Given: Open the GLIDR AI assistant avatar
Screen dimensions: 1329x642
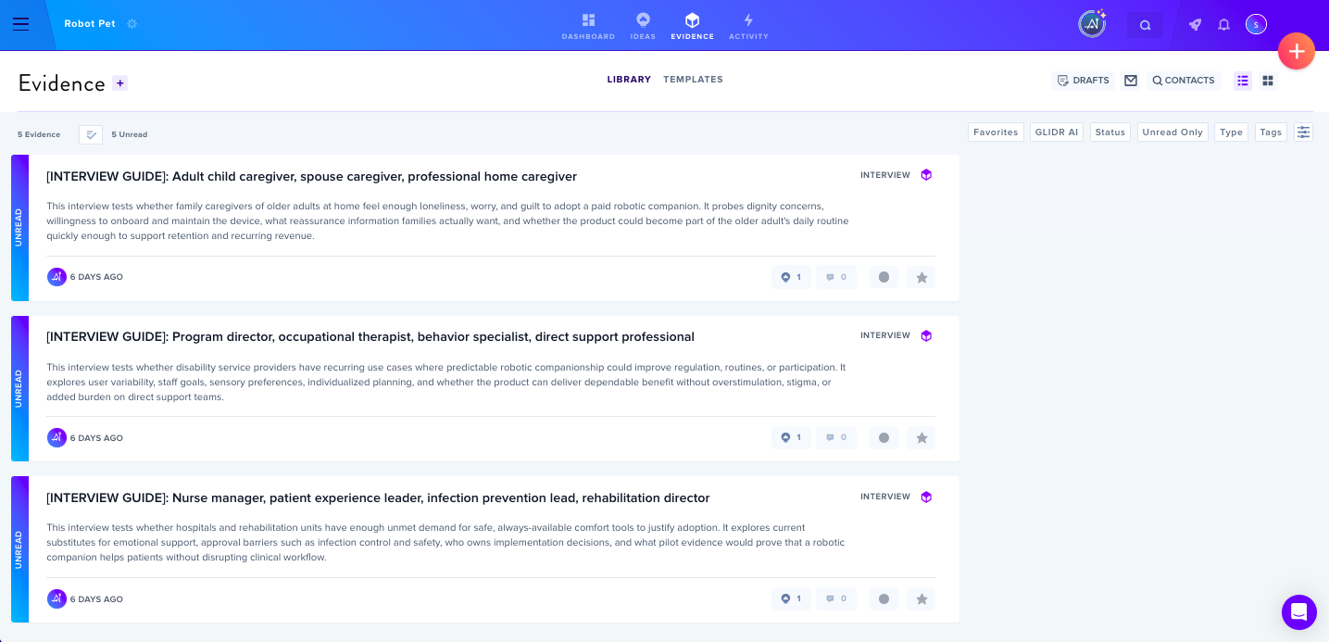Looking at the screenshot, I should pos(1092,24).
